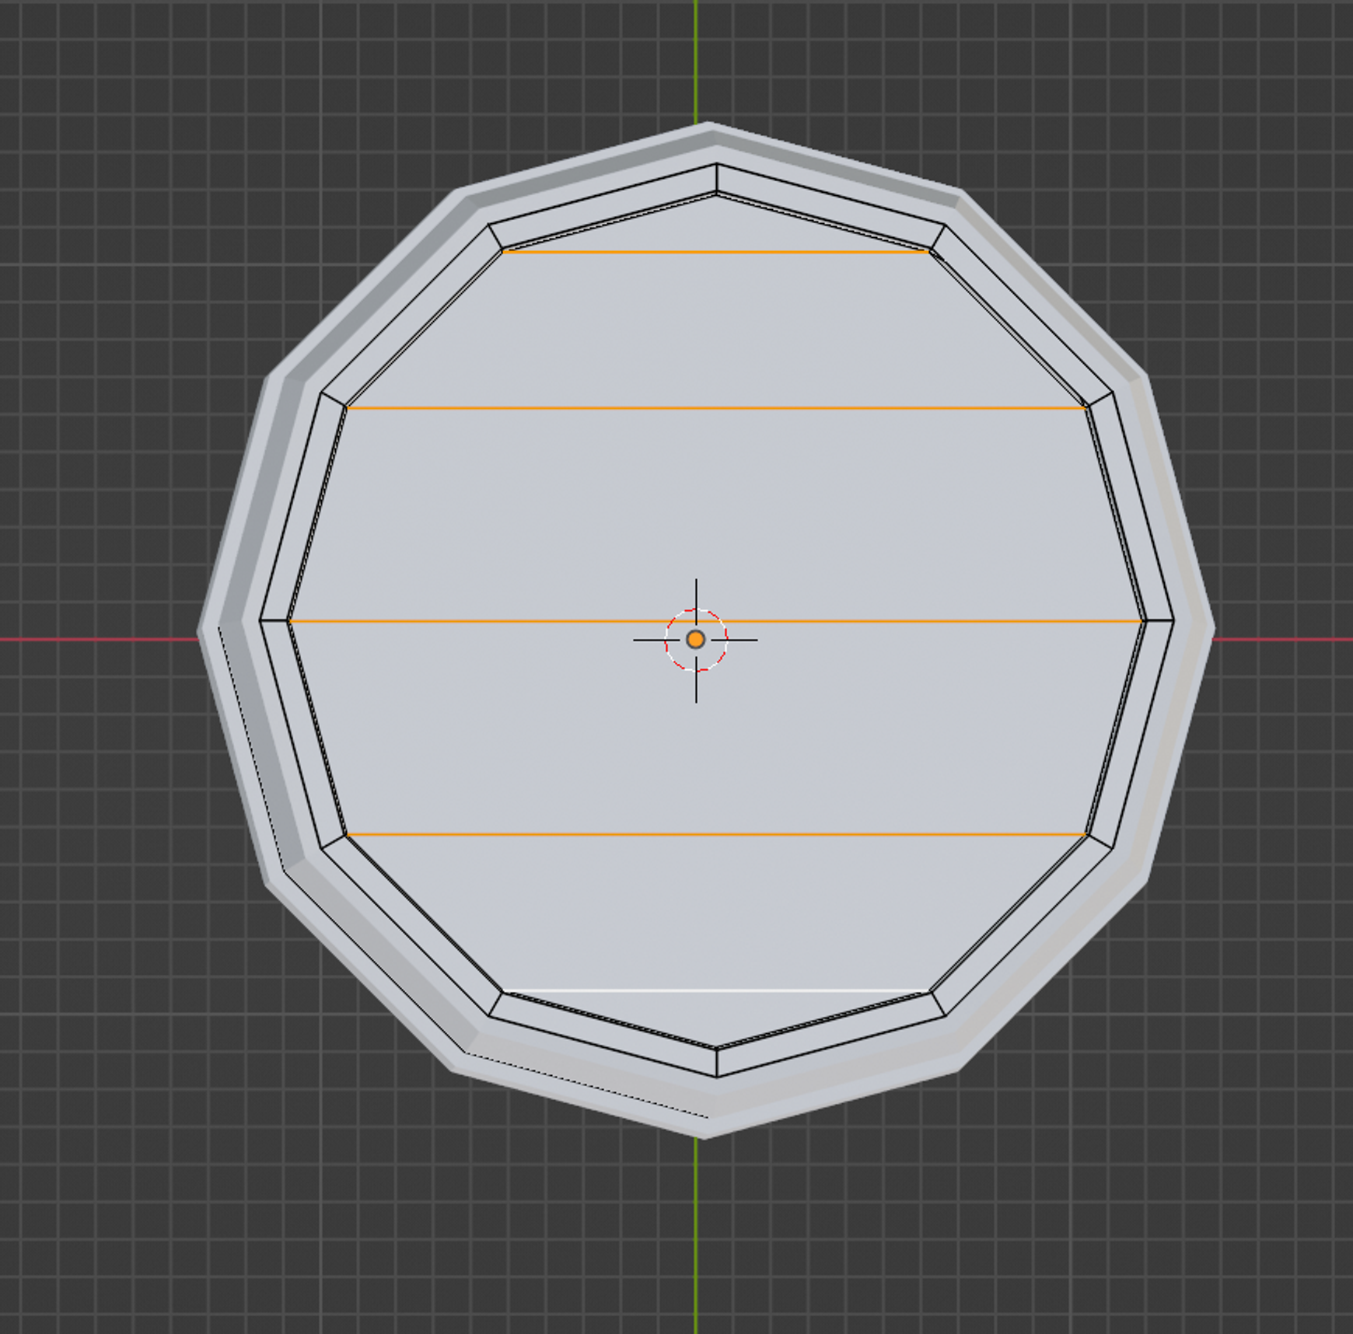1353x1334 pixels.
Task: Select the white active edge at bottom
Action: 715,991
